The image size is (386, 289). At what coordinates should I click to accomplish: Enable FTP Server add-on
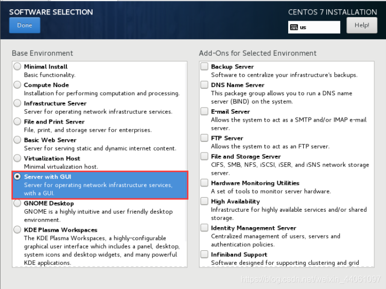click(204, 138)
